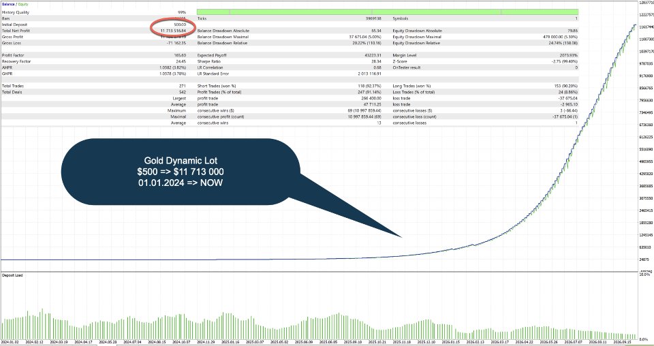Screen dimensions: 654x346
Task: Click the Gross Loss value '-71 162.35'
Action: (176, 43)
